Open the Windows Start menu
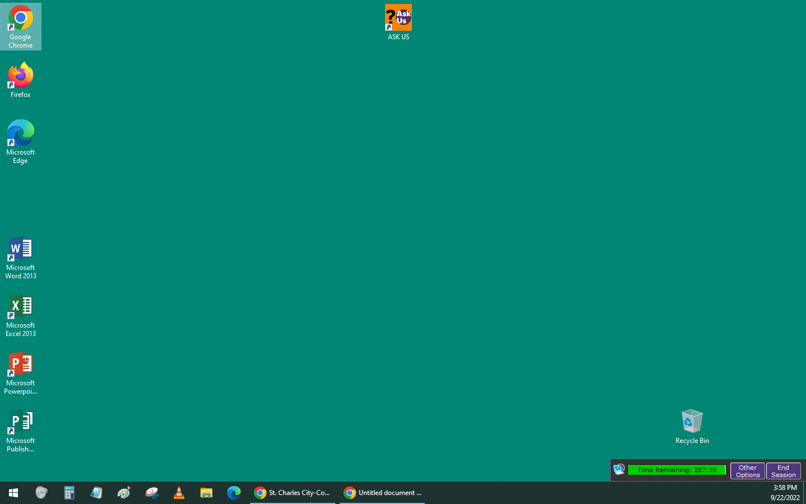Image resolution: width=806 pixels, height=504 pixels. point(13,493)
